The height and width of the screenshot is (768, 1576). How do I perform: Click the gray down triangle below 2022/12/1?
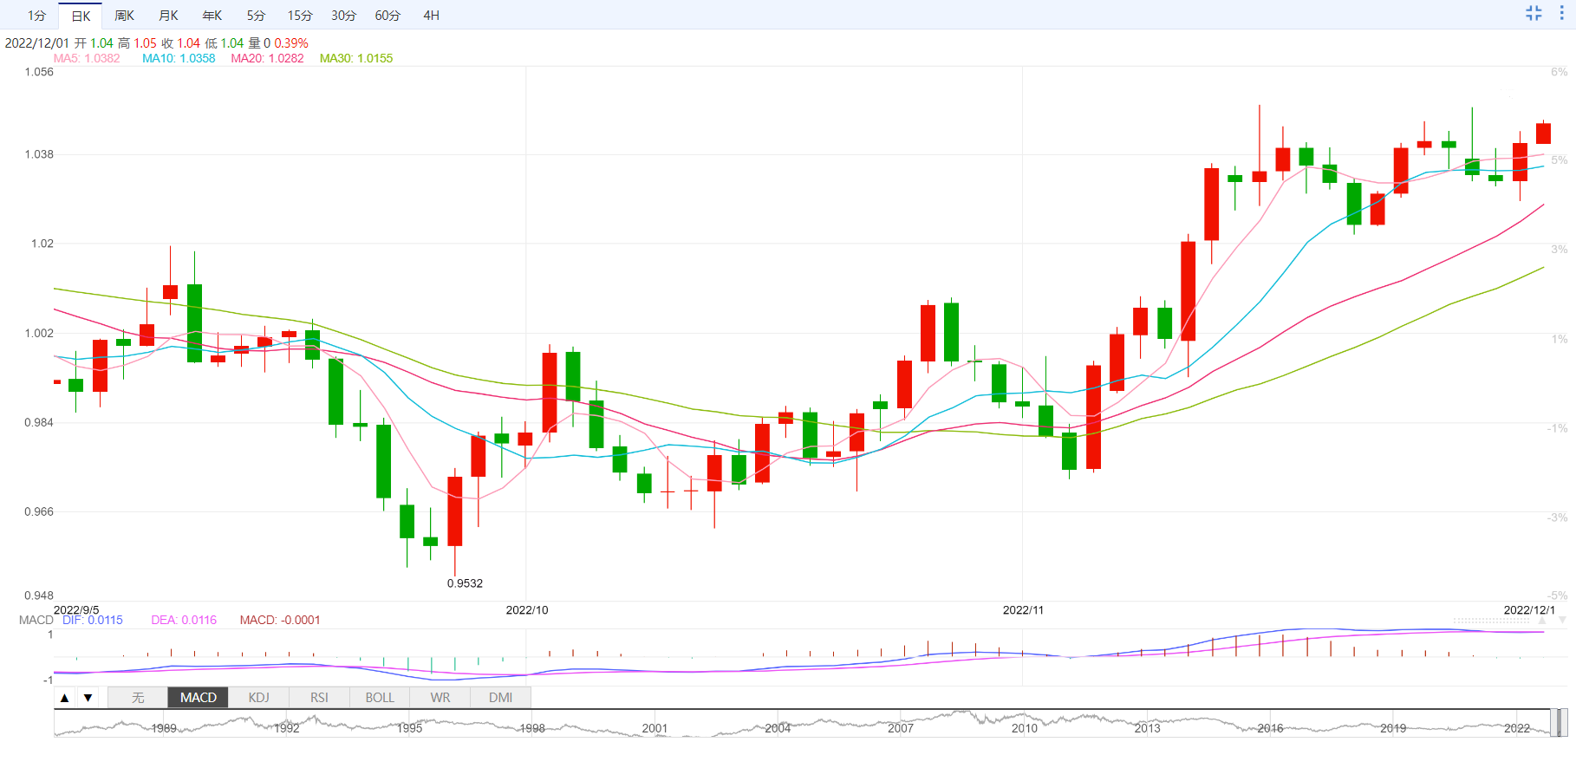point(1562,621)
